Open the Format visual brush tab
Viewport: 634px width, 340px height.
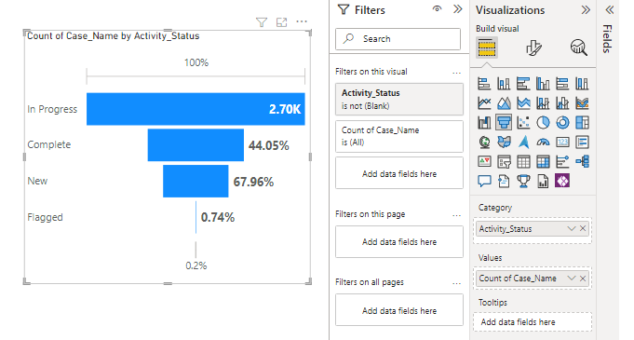[533, 48]
